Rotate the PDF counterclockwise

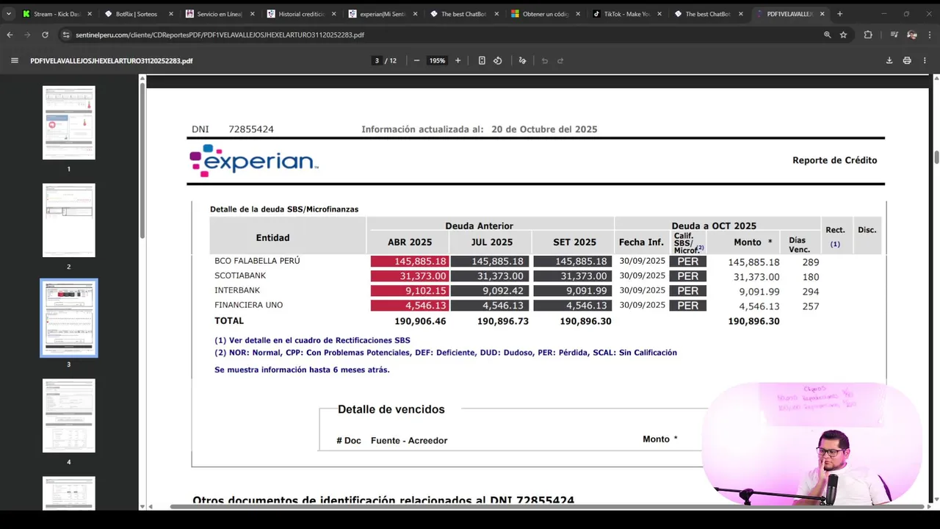(x=498, y=61)
